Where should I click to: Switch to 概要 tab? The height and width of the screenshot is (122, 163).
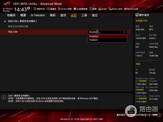click(23, 15)
